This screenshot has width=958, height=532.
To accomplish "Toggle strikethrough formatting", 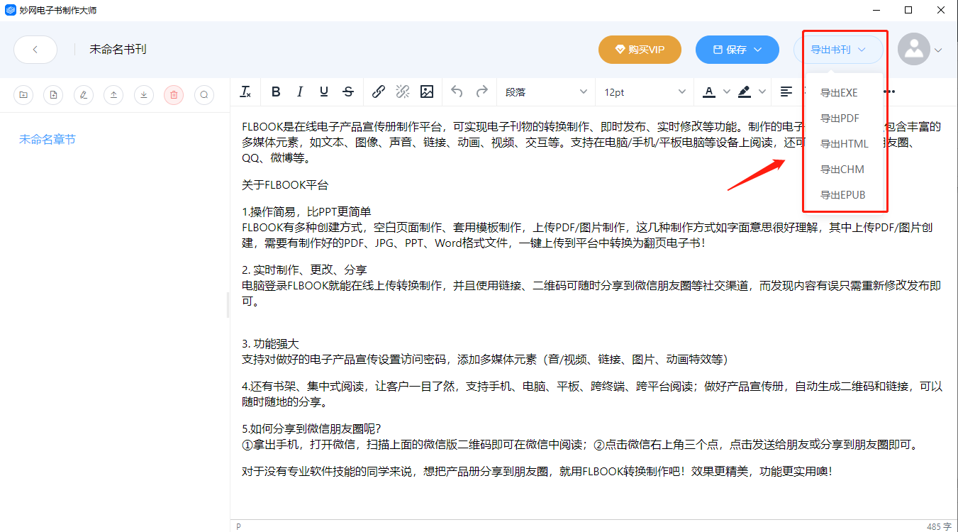I will pyautogui.click(x=348, y=92).
